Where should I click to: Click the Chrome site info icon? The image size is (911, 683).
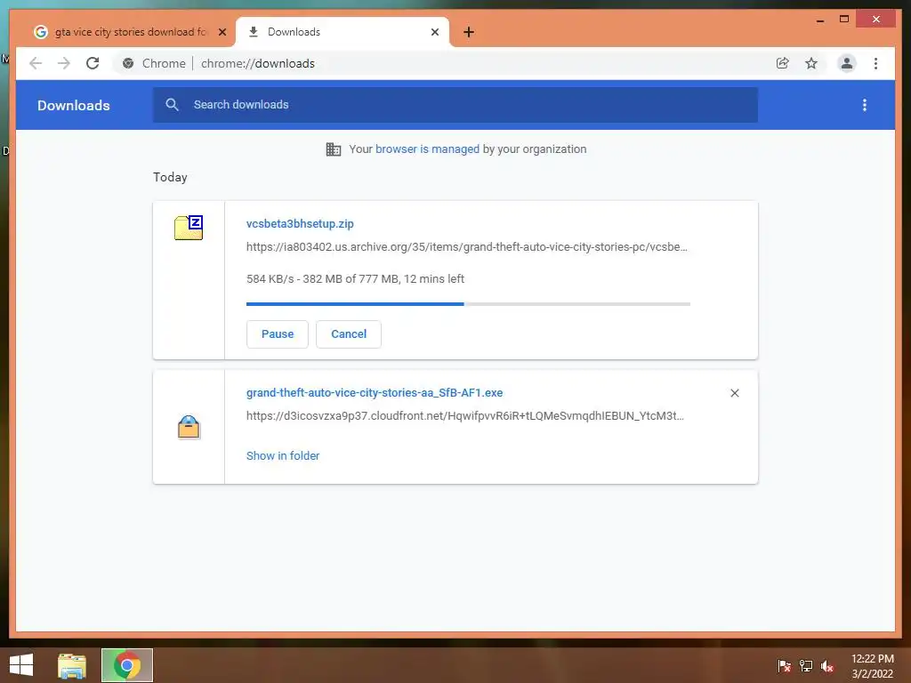point(128,63)
